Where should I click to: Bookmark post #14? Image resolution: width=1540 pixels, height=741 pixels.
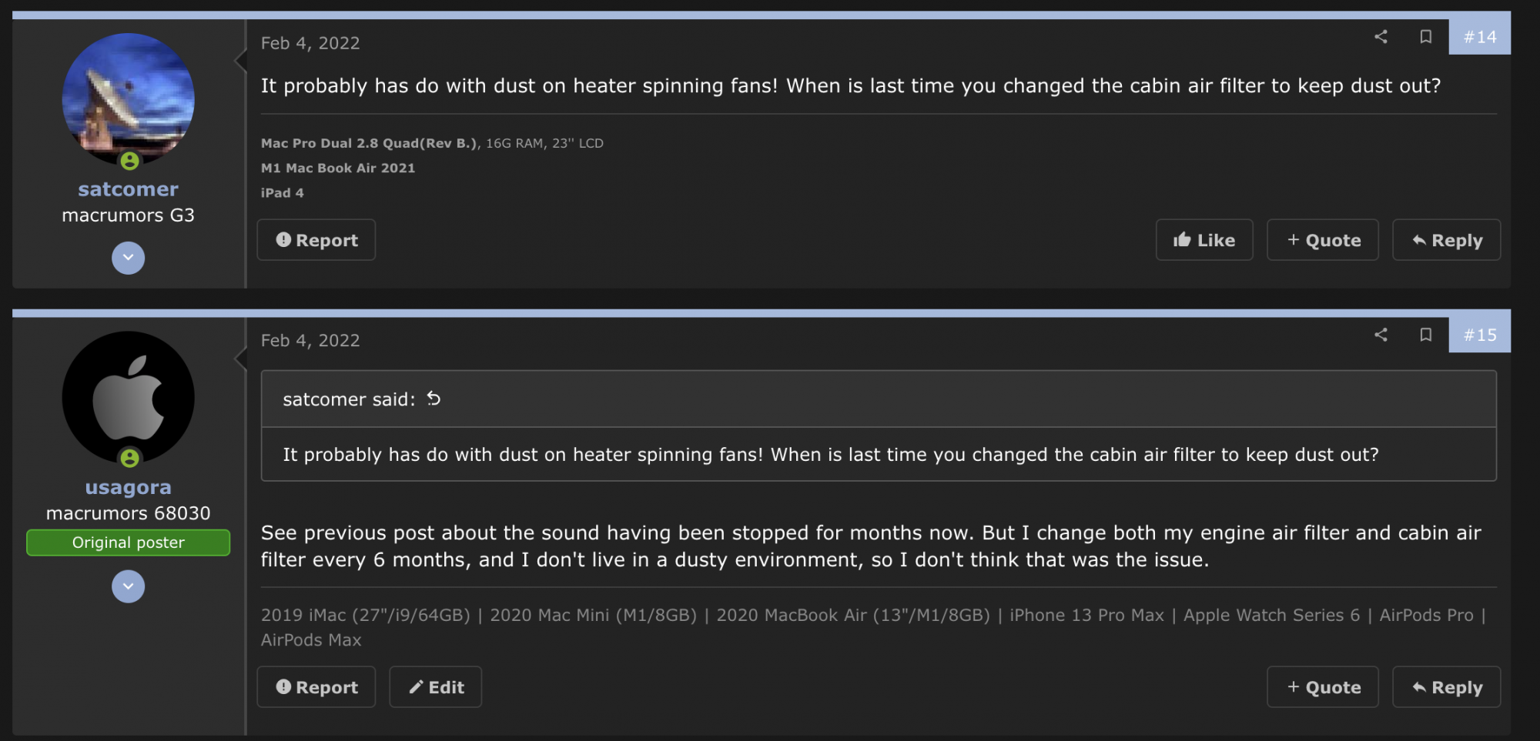point(1425,36)
